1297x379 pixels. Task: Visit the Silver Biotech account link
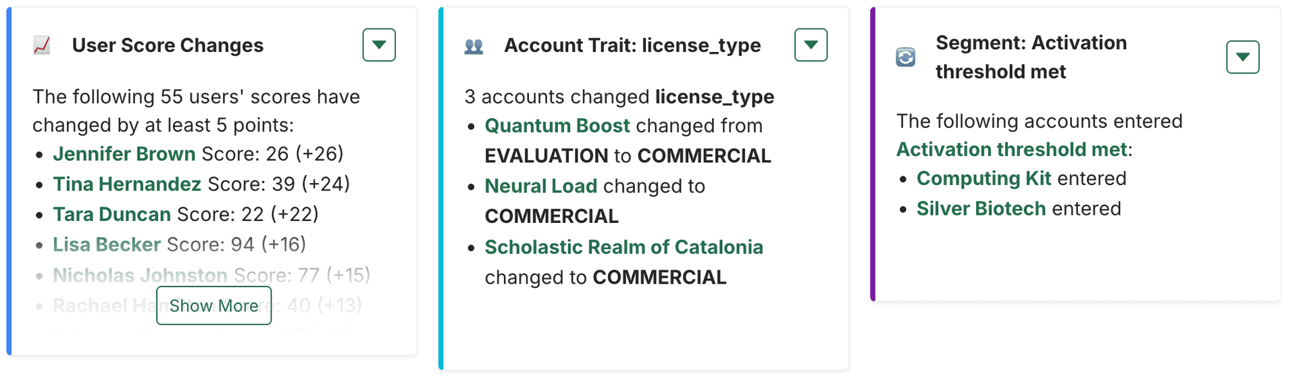pos(981,209)
